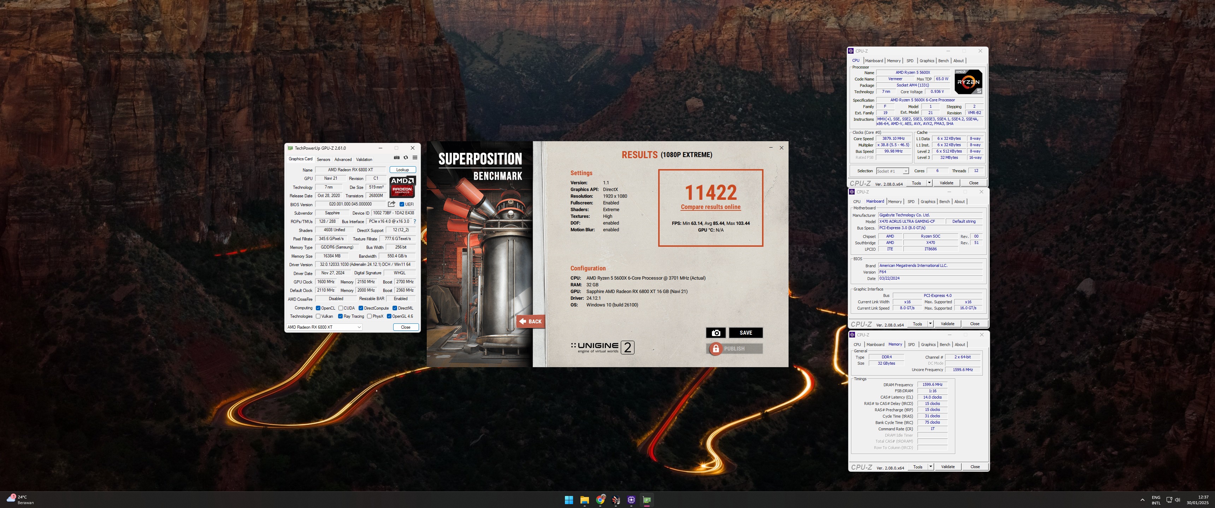The height and width of the screenshot is (508, 1215).
Task: Toggle the OpenGL 4.6 checkbox
Action: (389, 316)
